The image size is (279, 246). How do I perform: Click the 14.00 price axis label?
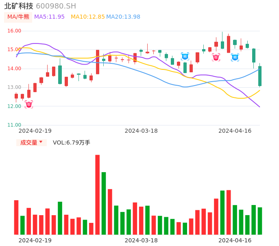[x=14, y=69]
